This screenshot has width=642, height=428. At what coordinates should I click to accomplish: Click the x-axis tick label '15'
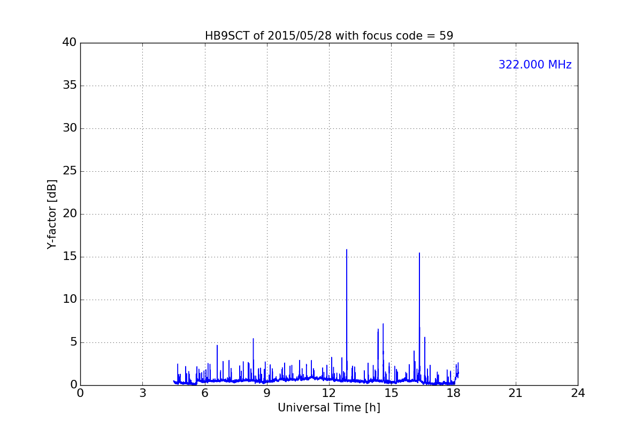coord(391,393)
